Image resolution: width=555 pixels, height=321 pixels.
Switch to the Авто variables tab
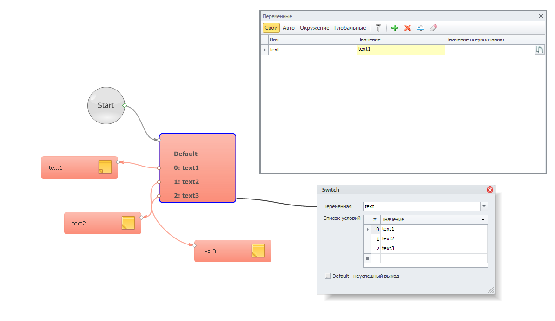click(289, 28)
